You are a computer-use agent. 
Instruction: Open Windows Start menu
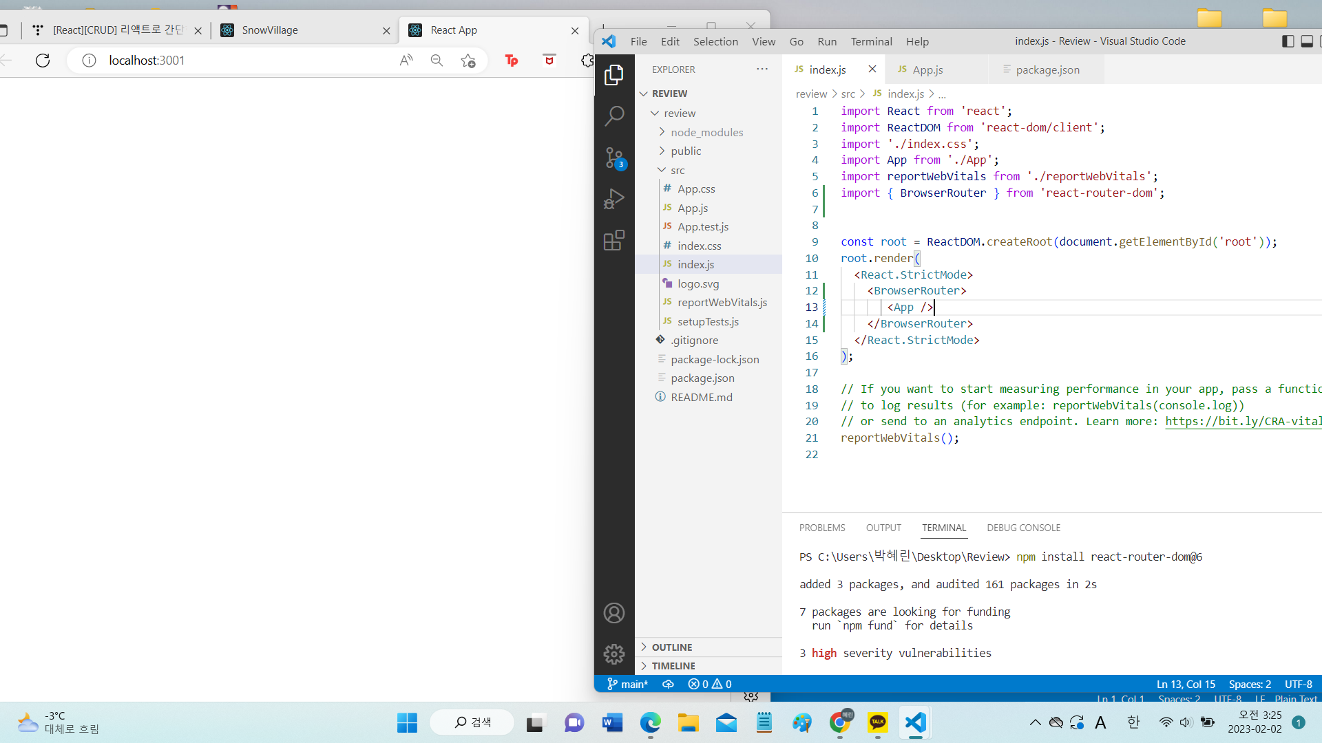[x=407, y=722]
